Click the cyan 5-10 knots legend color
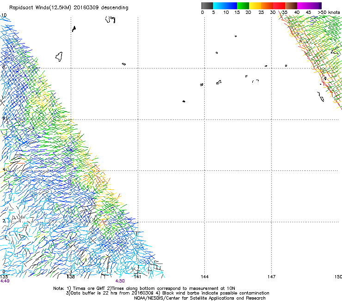Screen dimensions: 342x301 219,6
